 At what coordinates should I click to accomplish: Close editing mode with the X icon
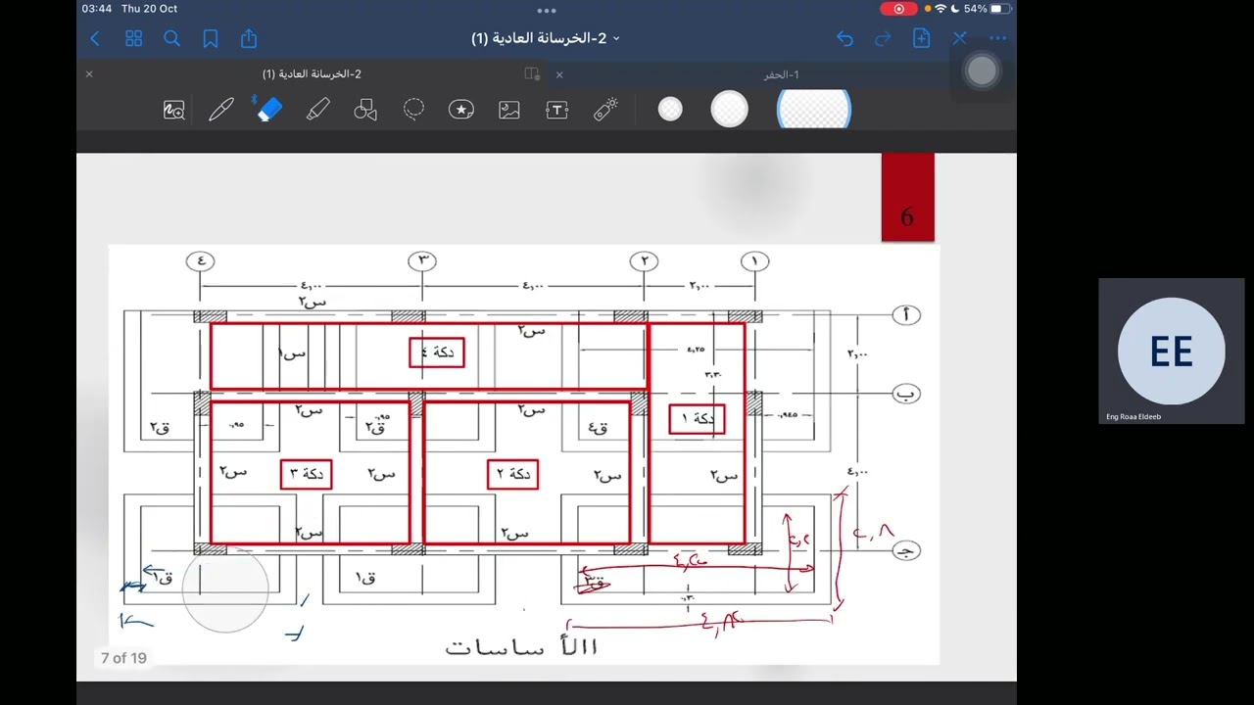[x=959, y=38]
